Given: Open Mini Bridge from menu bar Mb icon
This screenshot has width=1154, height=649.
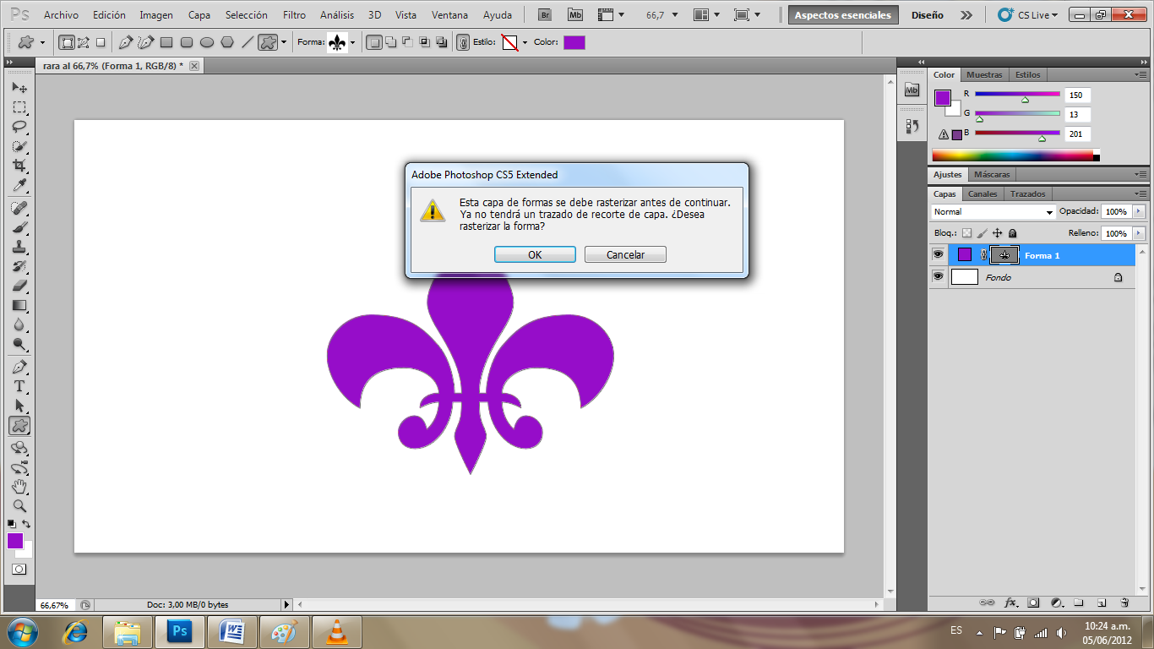Looking at the screenshot, I should [x=575, y=15].
